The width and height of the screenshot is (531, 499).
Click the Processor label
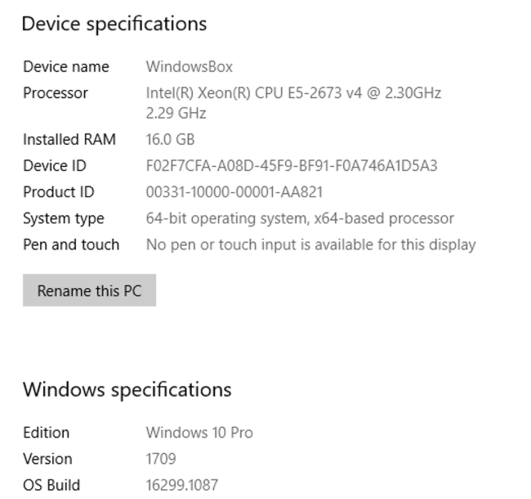point(55,93)
